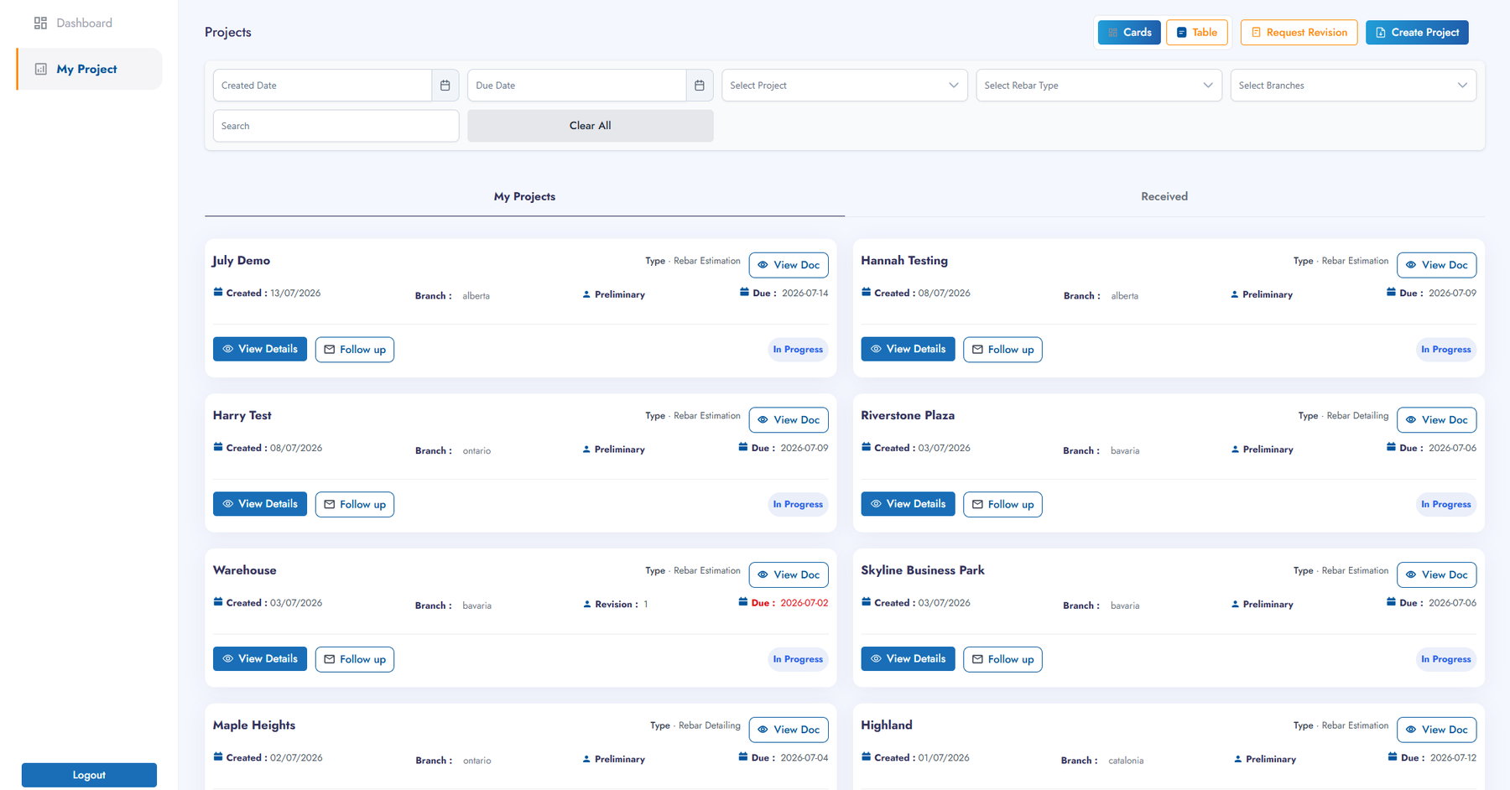Follow up on Warehouse project

(355, 659)
